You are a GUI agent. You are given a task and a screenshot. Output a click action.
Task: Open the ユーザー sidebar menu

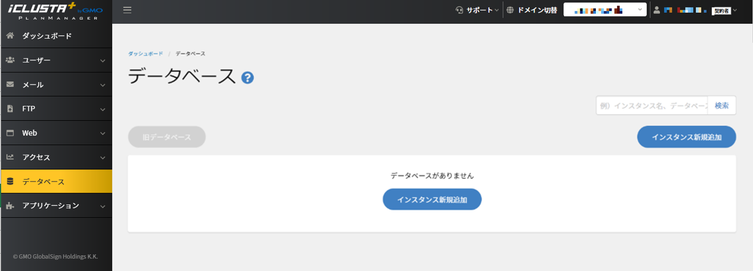click(x=56, y=60)
